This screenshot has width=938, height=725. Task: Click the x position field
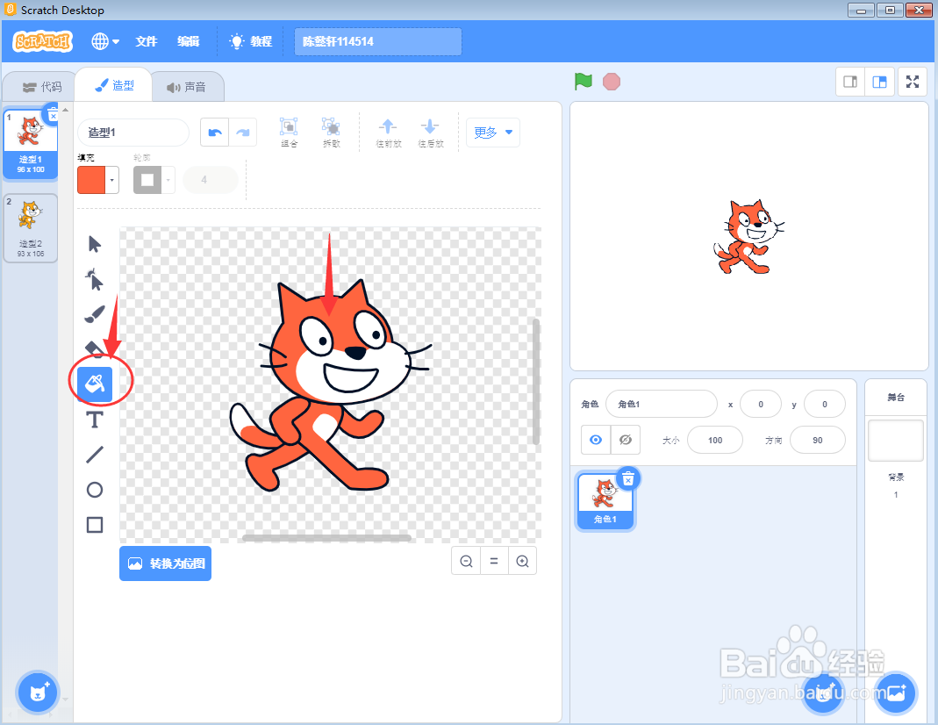coord(761,405)
